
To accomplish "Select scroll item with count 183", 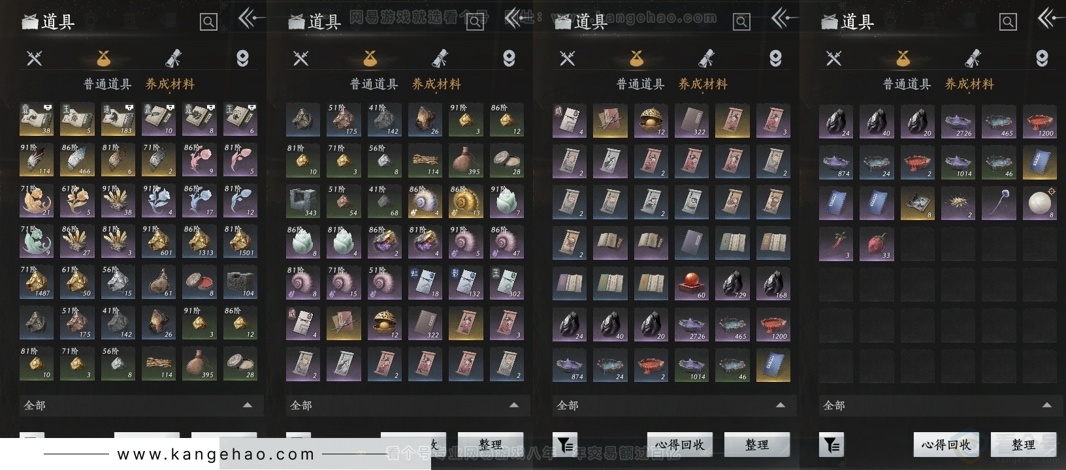I will (118, 119).
